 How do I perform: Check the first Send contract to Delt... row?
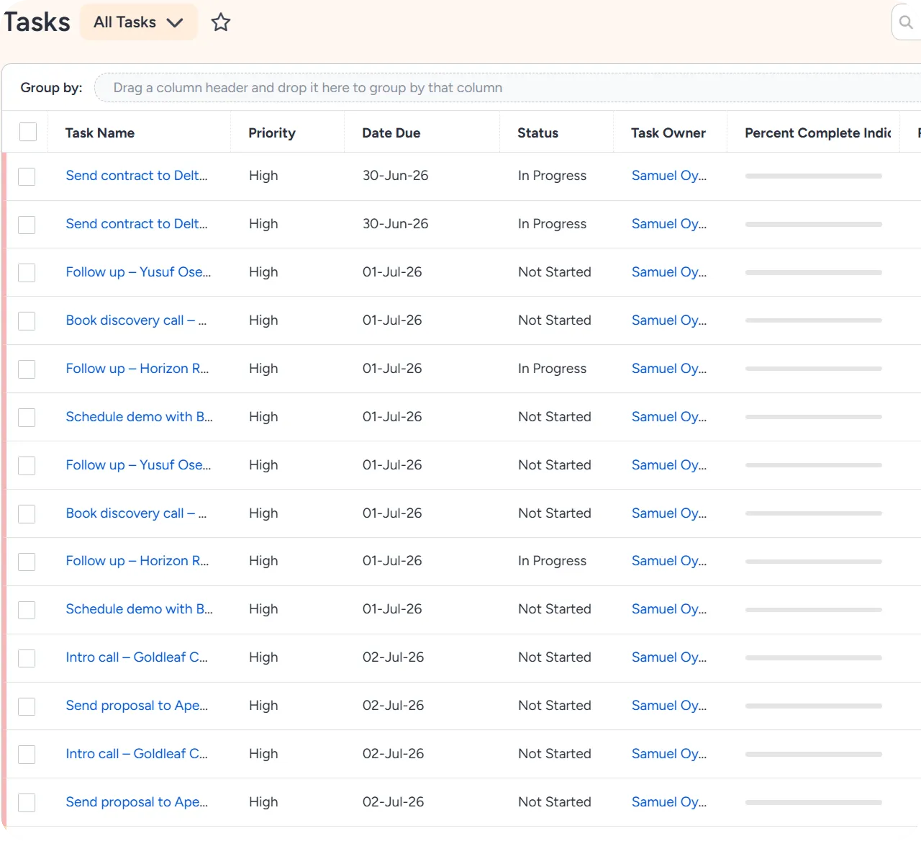pos(27,176)
